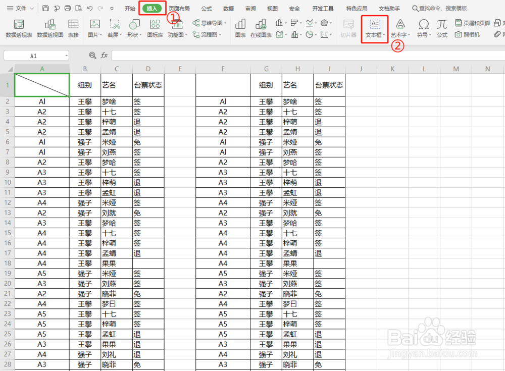Screen dimensions: 505x371
Task: Click the magnifier icon beside fx
Action: pos(92,56)
